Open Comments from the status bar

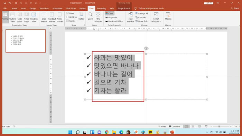tap(175, 126)
